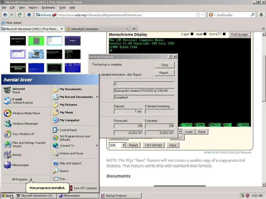Open Help and Support
The width and height of the screenshot is (266, 199).
click(x=75, y=163)
